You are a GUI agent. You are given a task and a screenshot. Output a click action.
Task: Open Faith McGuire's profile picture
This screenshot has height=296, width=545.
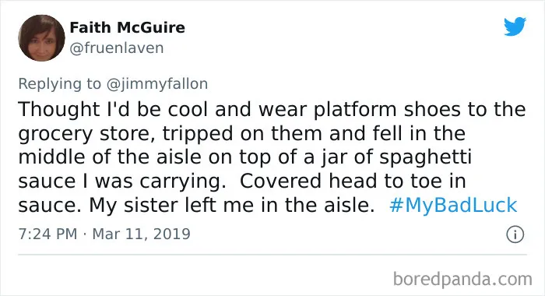tap(41, 38)
